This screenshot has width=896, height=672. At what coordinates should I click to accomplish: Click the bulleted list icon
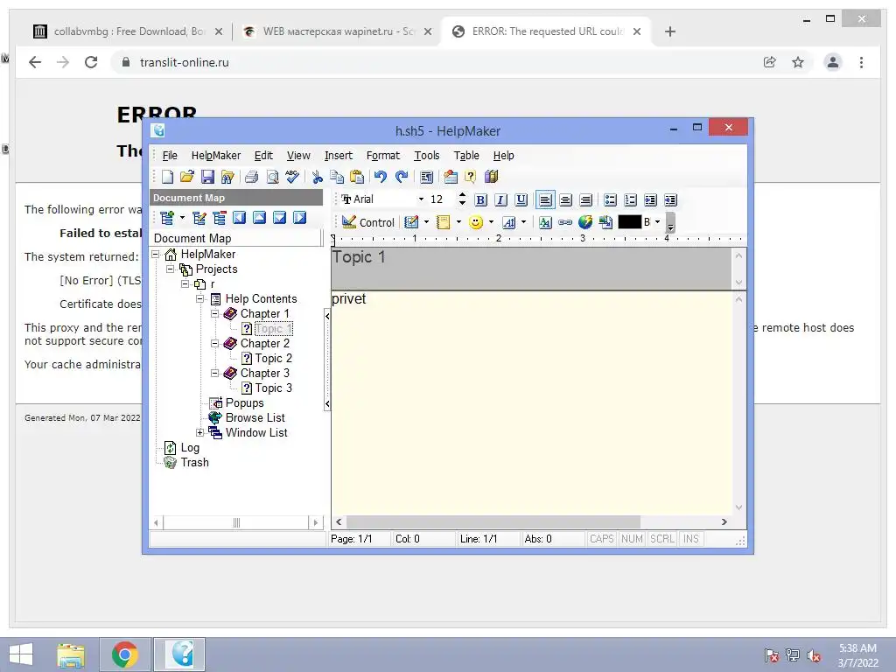pyautogui.click(x=610, y=200)
